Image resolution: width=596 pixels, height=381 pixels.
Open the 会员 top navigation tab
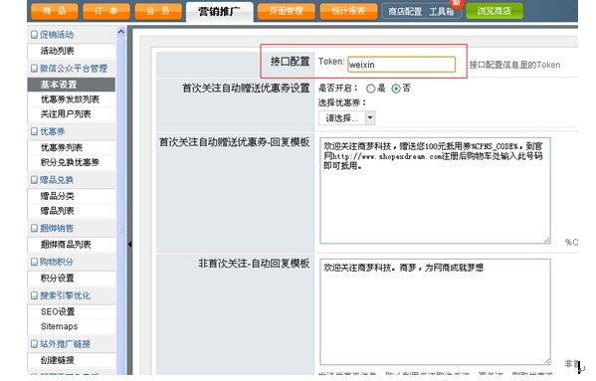coord(158,11)
